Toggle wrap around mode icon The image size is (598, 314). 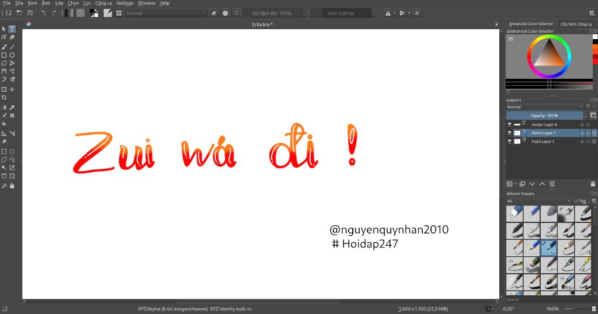coord(417,13)
